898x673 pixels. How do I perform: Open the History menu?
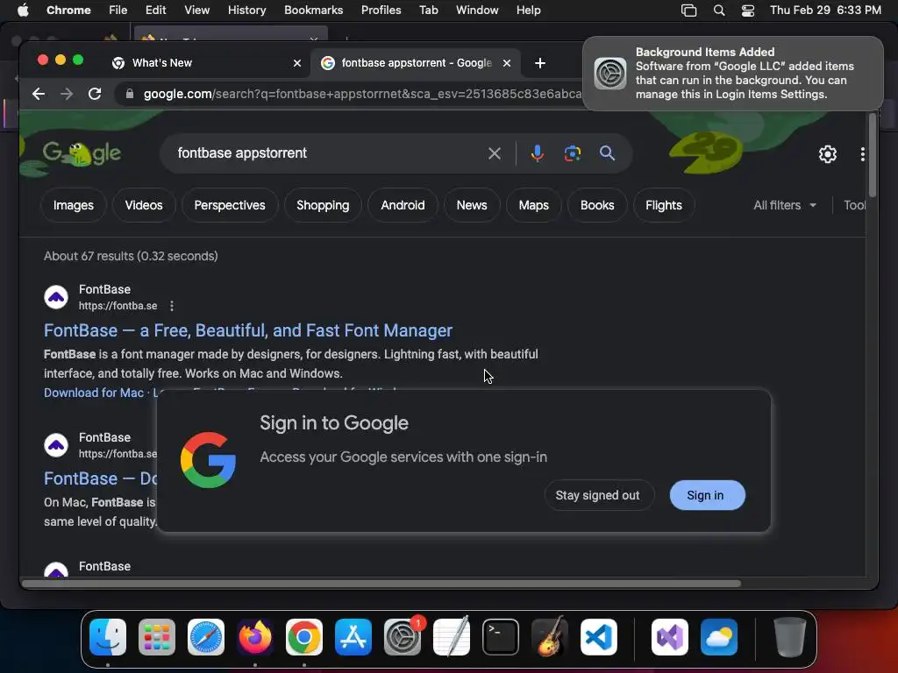point(246,11)
